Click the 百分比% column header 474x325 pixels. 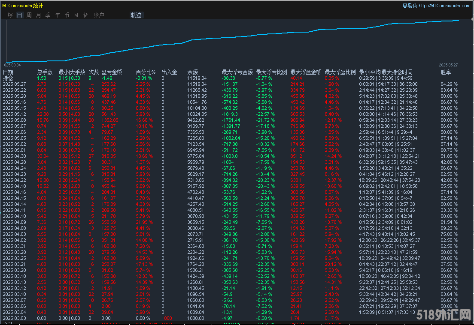coord(146,72)
